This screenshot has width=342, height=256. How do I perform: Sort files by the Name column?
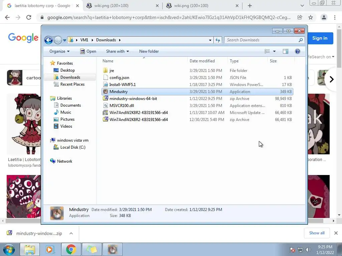144,61
